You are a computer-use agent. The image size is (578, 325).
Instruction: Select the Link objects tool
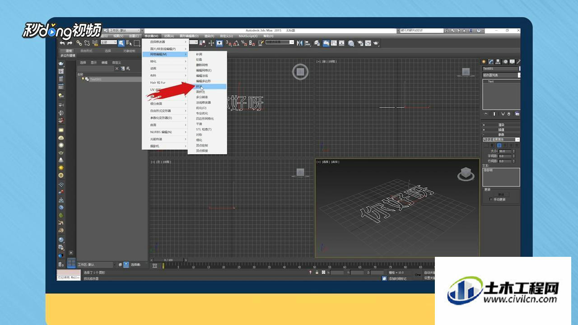pos(79,43)
